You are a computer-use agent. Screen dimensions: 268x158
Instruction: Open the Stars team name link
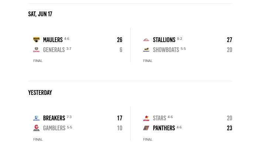[x=159, y=118]
